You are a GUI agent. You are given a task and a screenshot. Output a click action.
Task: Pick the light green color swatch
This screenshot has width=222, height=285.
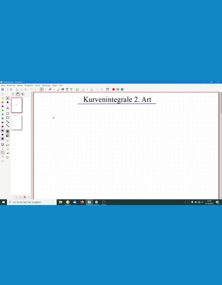[2, 110]
